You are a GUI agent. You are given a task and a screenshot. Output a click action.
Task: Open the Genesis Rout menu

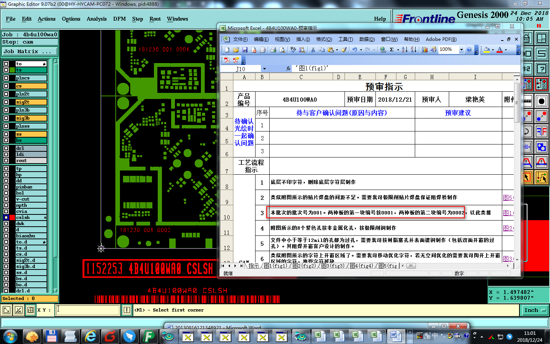tap(155, 19)
